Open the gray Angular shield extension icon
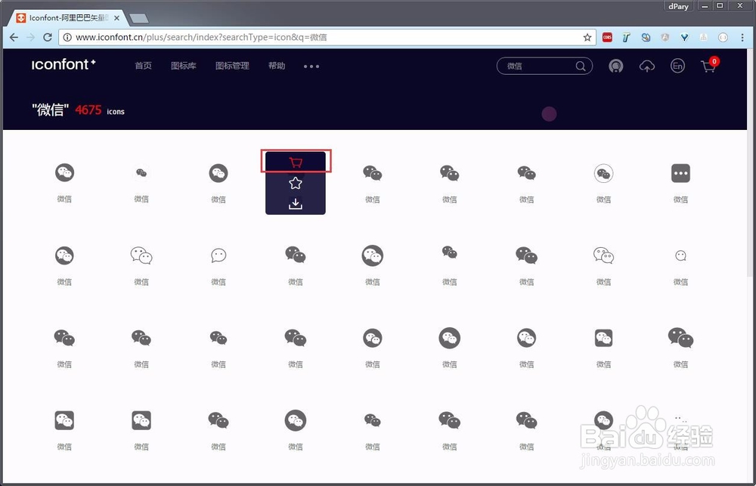This screenshot has height=486, width=756. 665,37
